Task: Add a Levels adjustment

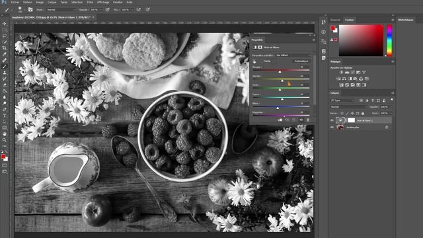Action: point(347,72)
